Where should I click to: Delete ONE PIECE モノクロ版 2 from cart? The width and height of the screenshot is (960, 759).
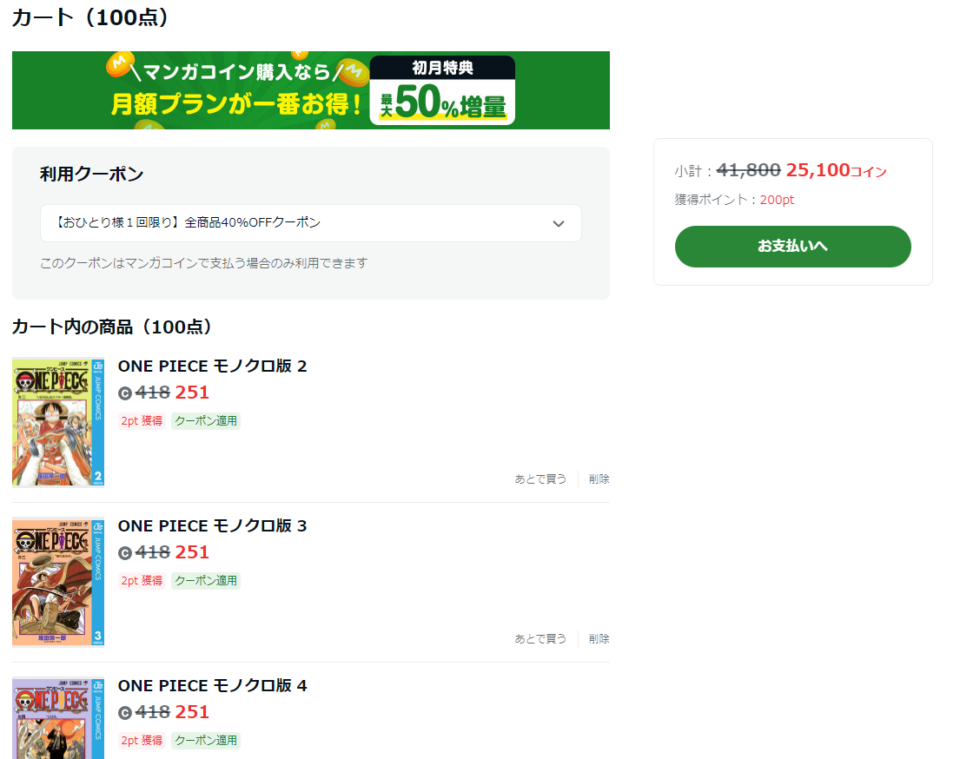click(x=599, y=478)
